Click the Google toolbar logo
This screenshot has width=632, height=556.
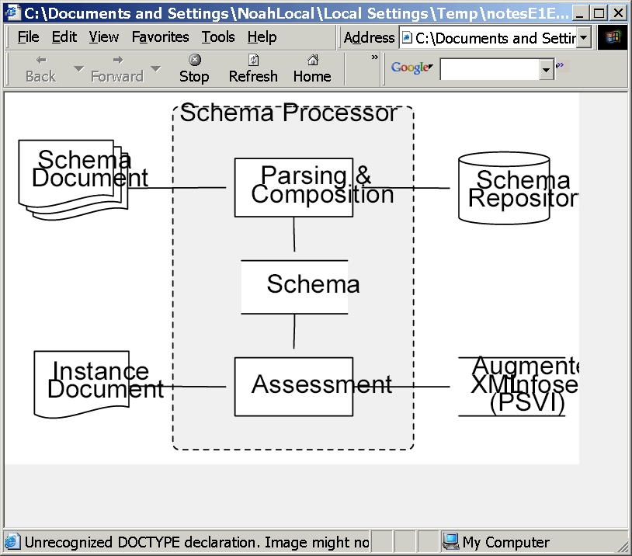point(411,68)
